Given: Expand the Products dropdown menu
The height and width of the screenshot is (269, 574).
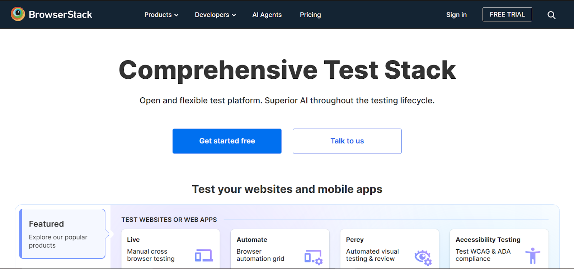Looking at the screenshot, I should pyautogui.click(x=161, y=15).
